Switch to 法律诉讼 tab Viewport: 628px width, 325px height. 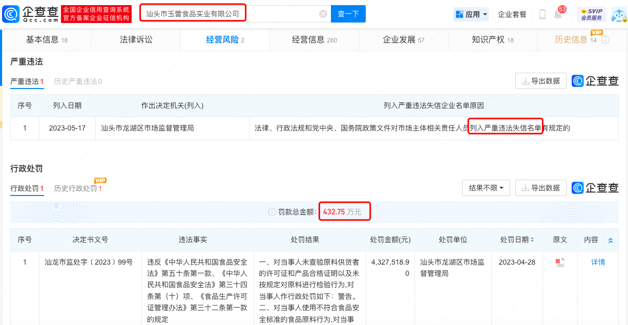coord(136,40)
